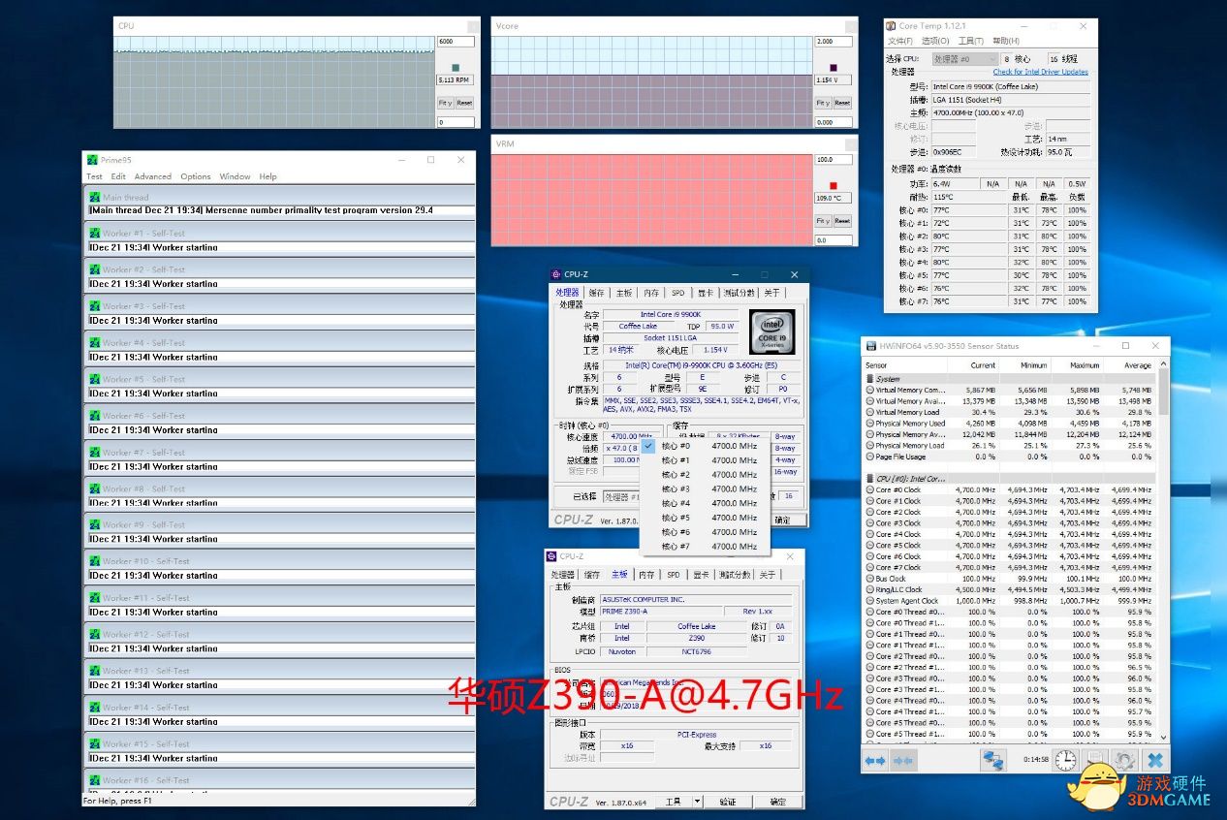Click the Prime95 Worker #1 window icon
1227x820 pixels.
[x=95, y=233]
